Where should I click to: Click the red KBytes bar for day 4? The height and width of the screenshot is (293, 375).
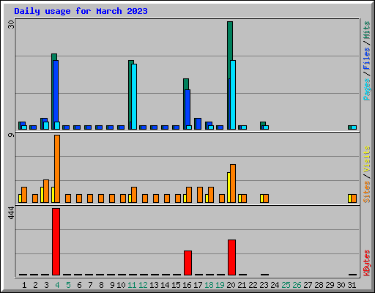[56, 242]
